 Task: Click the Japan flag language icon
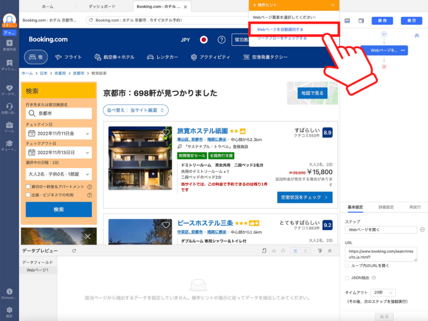click(x=203, y=40)
